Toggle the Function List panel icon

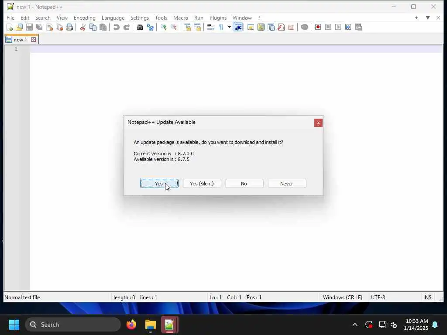click(x=281, y=27)
